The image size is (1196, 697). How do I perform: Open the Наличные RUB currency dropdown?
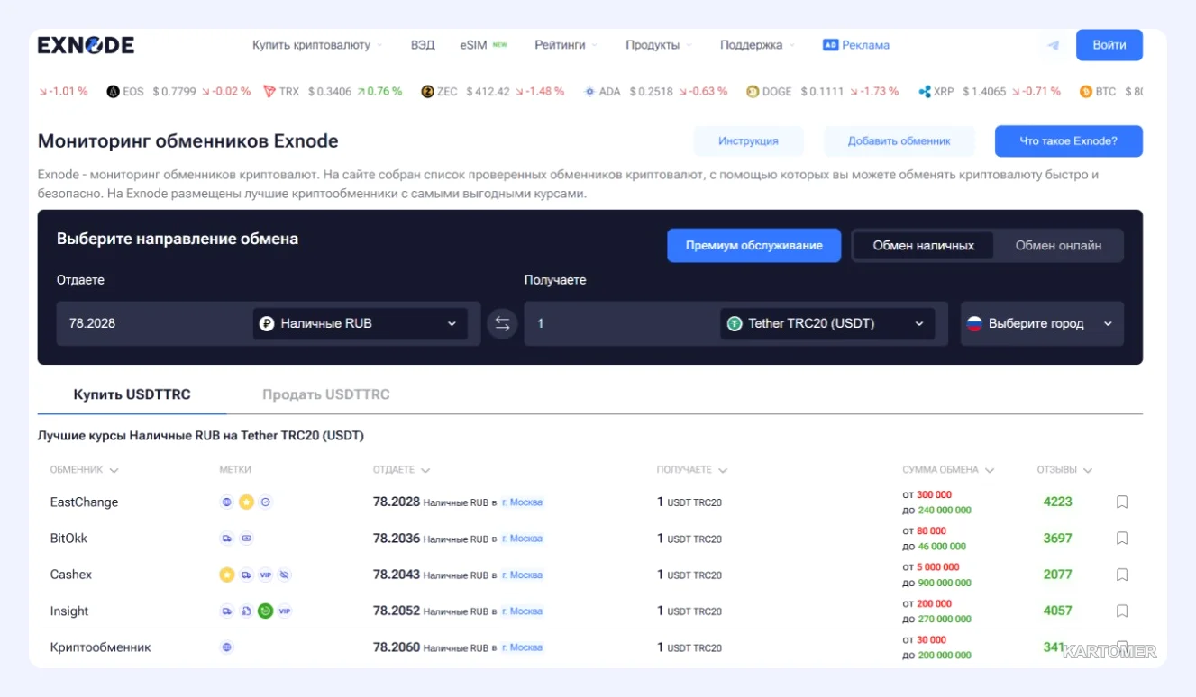coord(360,323)
